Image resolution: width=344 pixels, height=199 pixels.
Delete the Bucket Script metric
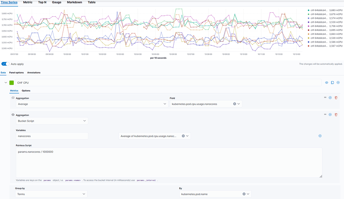point(336,115)
